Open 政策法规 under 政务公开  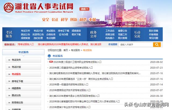pos(110,34)
